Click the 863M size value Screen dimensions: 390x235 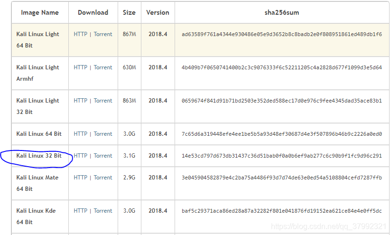click(x=130, y=101)
